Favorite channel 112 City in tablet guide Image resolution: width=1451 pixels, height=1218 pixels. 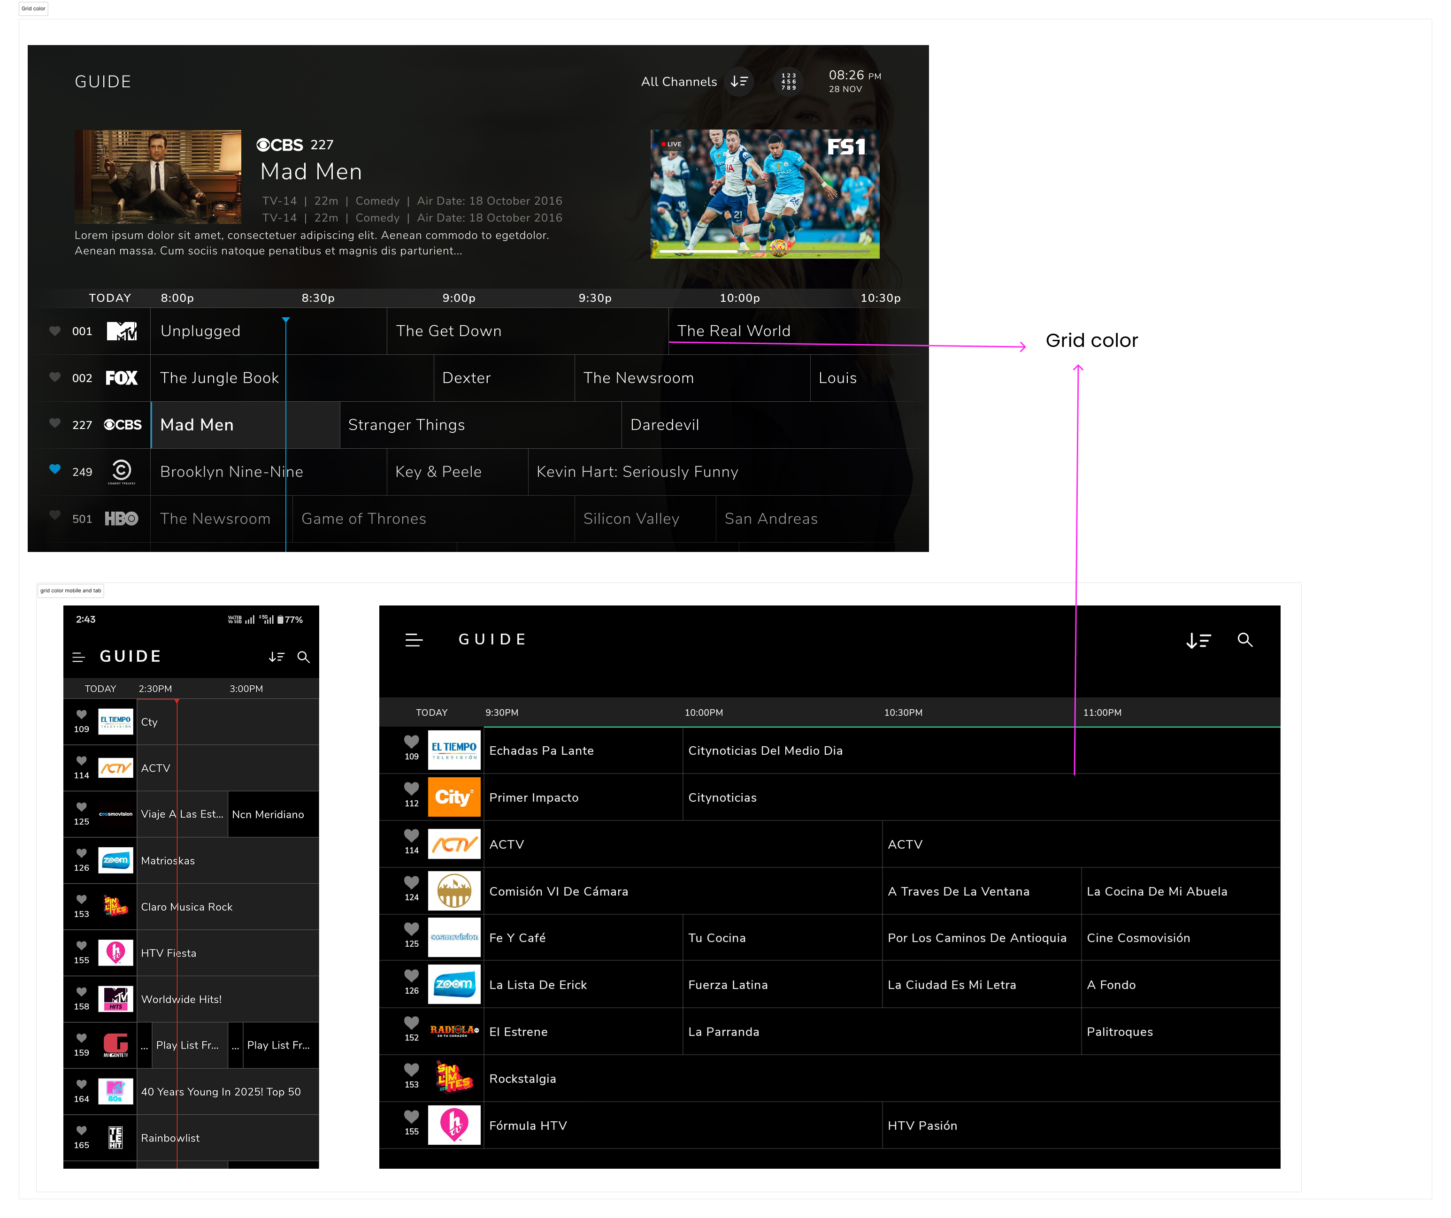[x=412, y=788]
